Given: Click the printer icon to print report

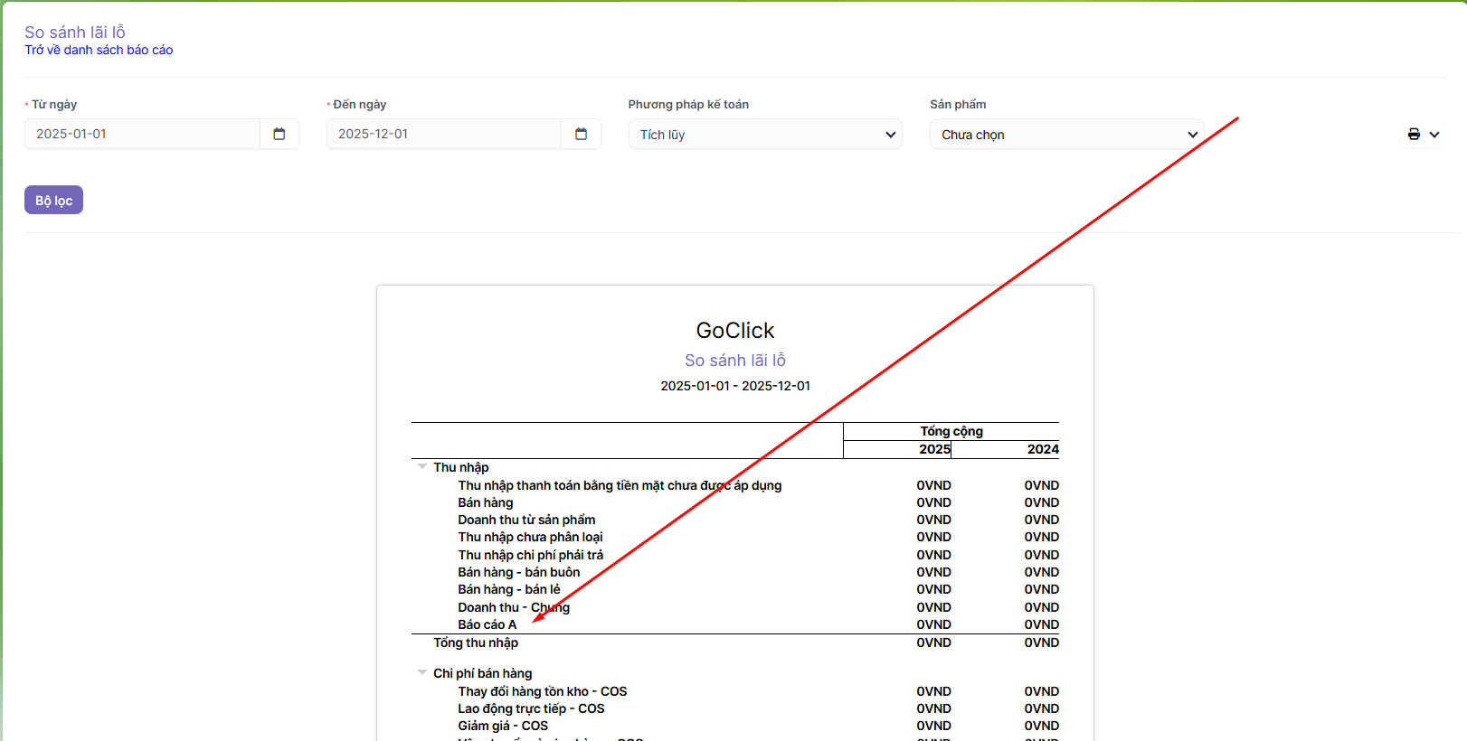Looking at the screenshot, I should [x=1414, y=134].
